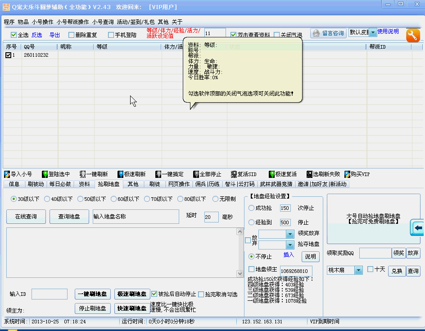425x331 pixels.
Task: Open the 默认皮肤 skin dropdown
Action: tap(373, 32)
